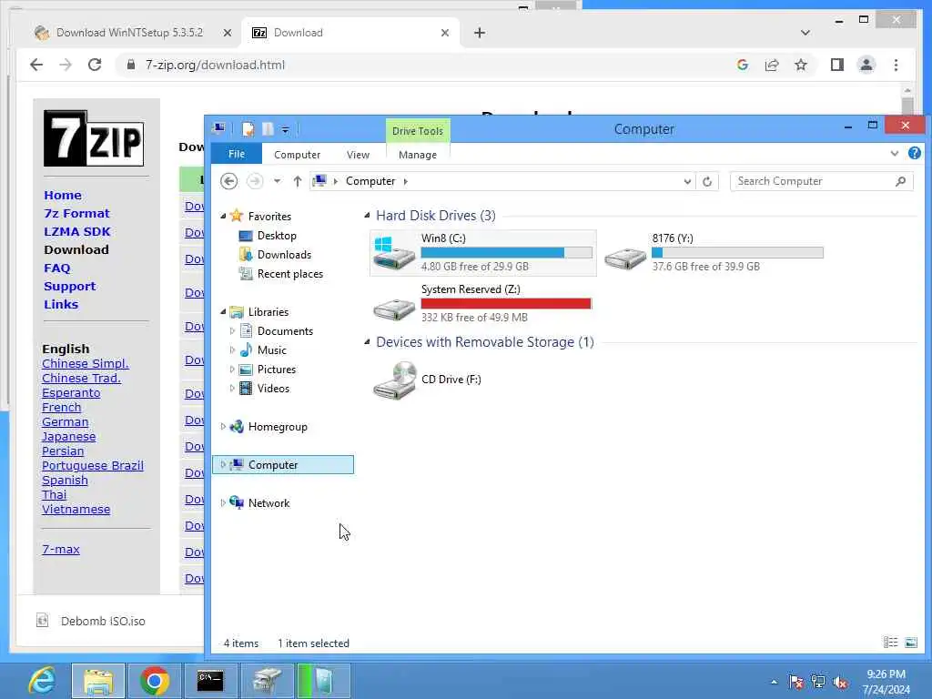Open 7-Zip Support link
The height and width of the screenshot is (699, 932).
coord(69,287)
